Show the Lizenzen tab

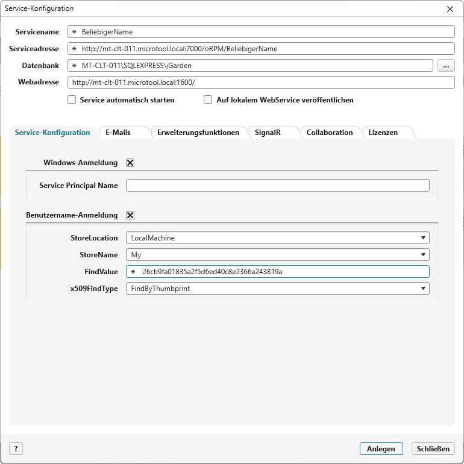pos(383,133)
